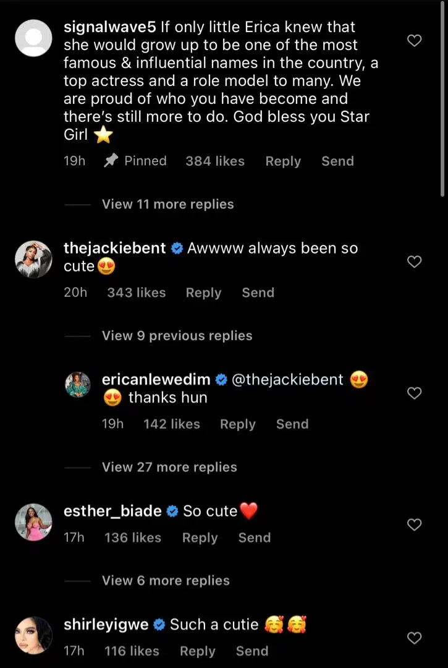Like ericanlewedim's thanks hun reply
Image resolution: width=448 pixels, height=668 pixels.
tap(415, 393)
